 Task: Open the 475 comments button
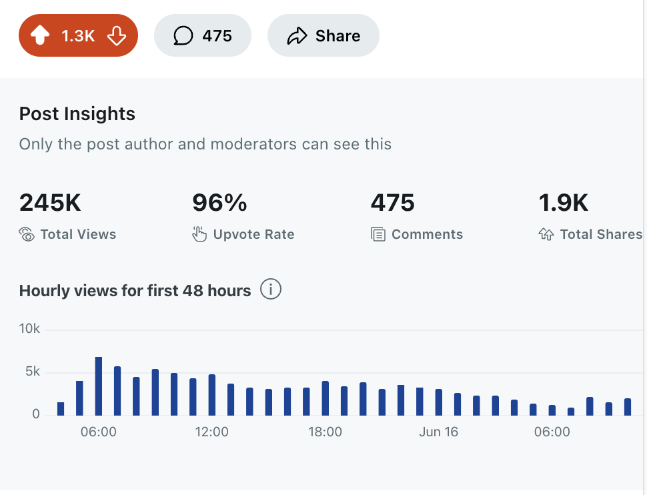pyautogui.click(x=203, y=35)
